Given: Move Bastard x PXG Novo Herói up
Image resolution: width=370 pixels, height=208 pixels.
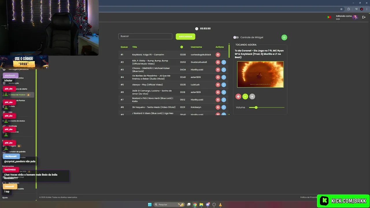Looking at the screenshot, I should [224, 100].
